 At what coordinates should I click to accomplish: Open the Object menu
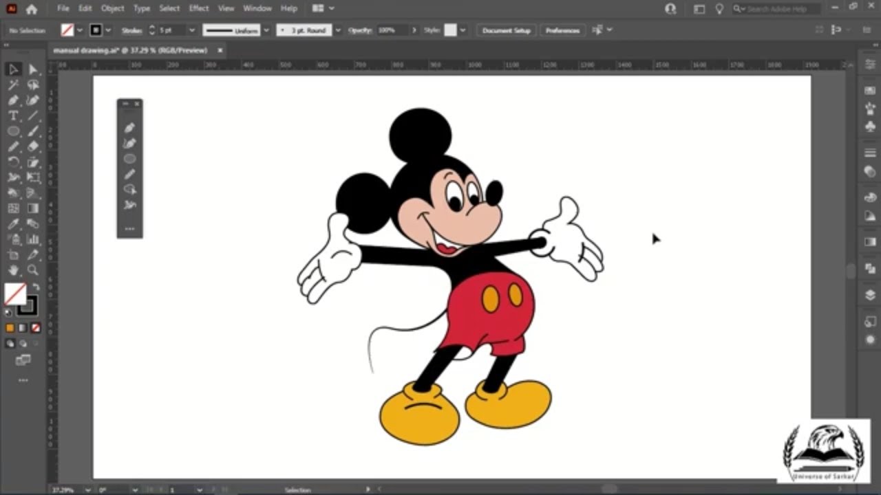[112, 8]
